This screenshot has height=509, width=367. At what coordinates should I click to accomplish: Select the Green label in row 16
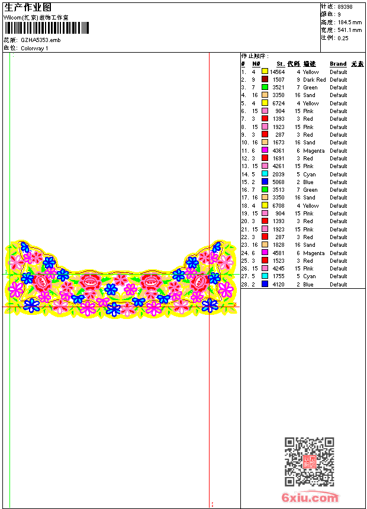click(x=310, y=190)
